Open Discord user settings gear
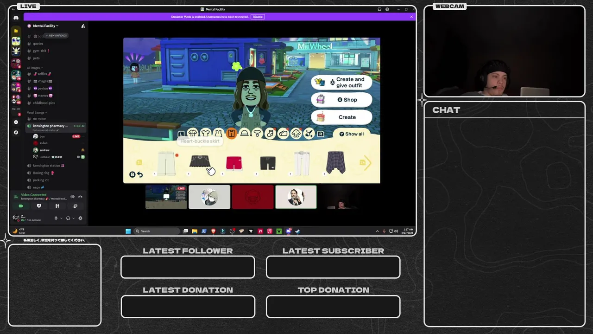The height and width of the screenshot is (334, 593). click(x=80, y=218)
